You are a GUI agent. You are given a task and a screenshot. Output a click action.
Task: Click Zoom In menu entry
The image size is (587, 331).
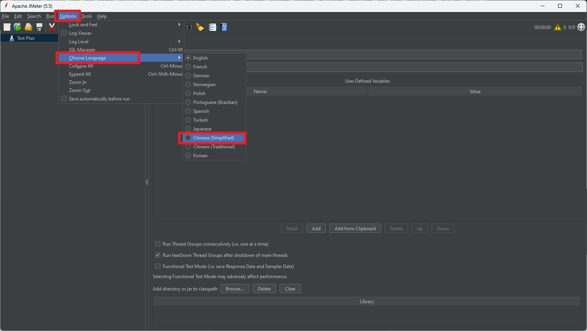tap(121, 82)
